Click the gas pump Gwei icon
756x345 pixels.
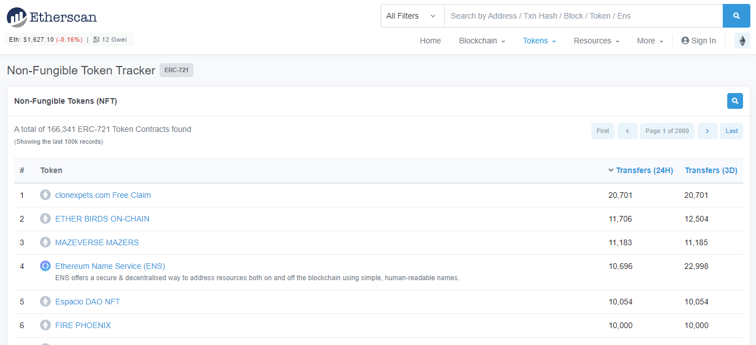click(x=96, y=40)
